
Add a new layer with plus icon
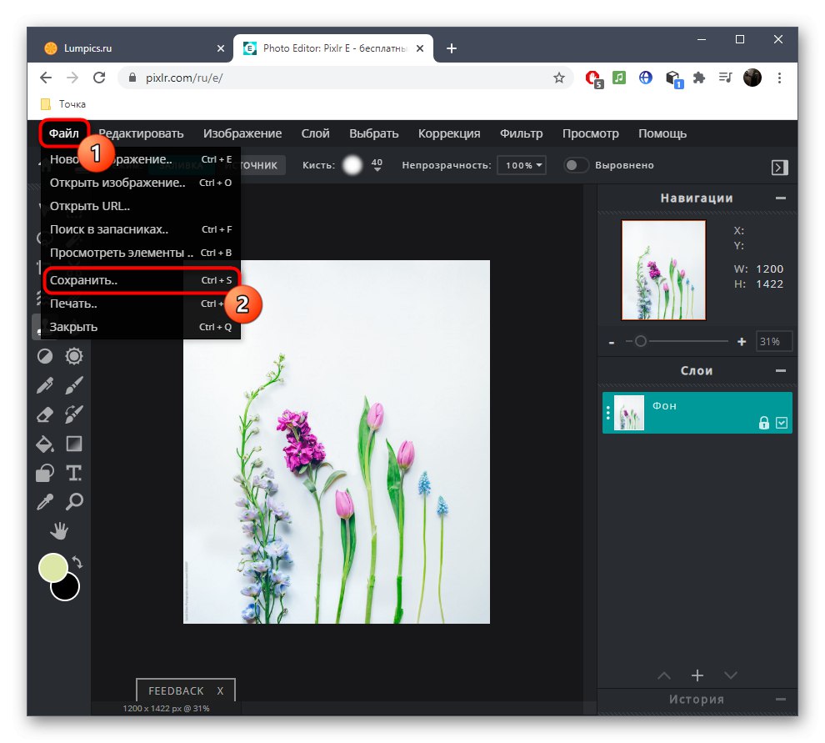(697, 675)
